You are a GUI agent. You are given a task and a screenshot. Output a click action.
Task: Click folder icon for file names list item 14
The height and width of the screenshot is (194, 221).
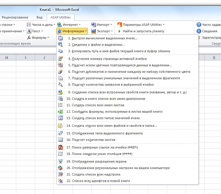pos(60,126)
